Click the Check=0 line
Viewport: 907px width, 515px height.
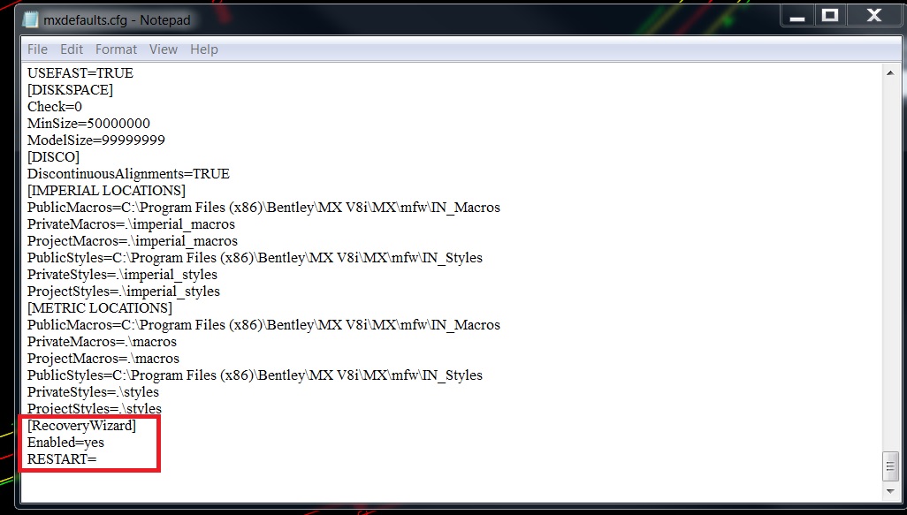click(55, 107)
